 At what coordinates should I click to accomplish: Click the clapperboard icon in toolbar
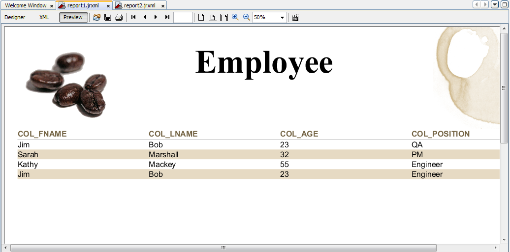point(295,18)
